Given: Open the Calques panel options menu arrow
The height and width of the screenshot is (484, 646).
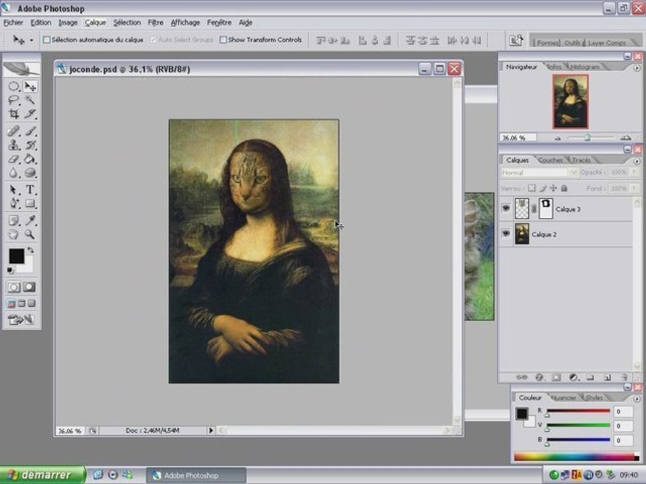Looking at the screenshot, I should pos(637,161).
